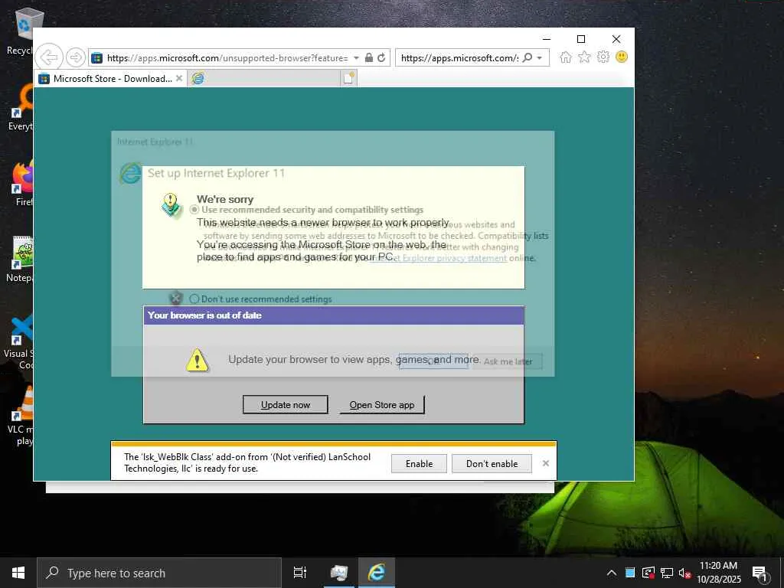Dismiss the add-on notification bar
The image size is (784, 588).
pyautogui.click(x=546, y=463)
